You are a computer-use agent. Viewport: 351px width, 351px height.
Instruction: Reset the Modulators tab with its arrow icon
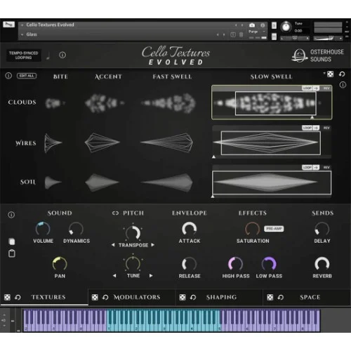pyautogui.click(x=105, y=298)
